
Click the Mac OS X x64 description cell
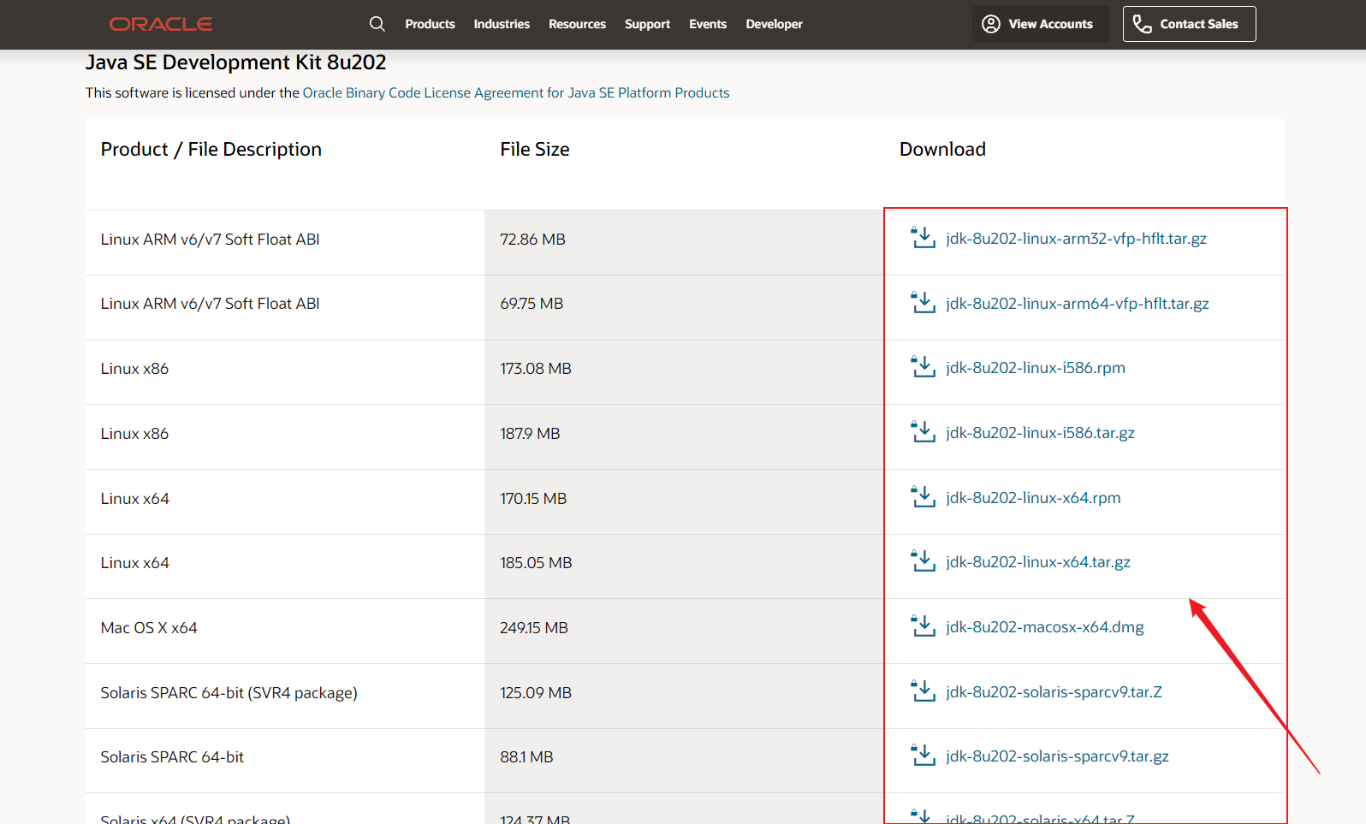(285, 631)
